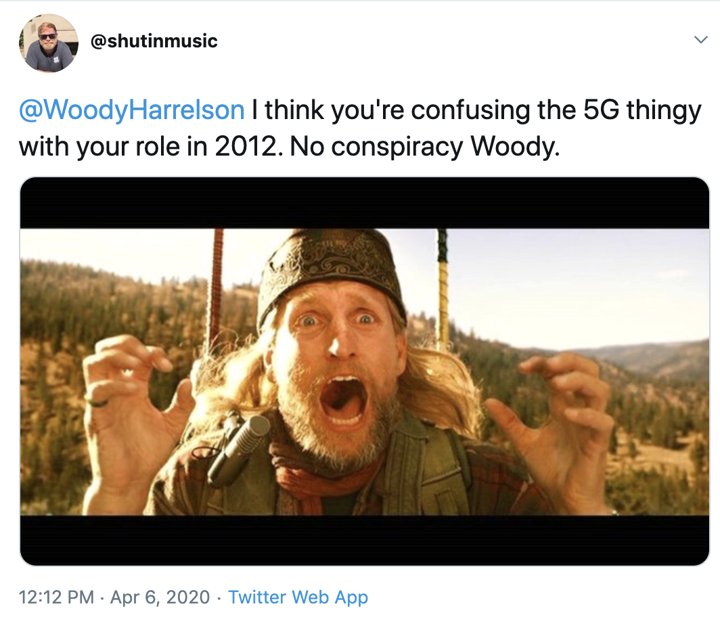Expand the tweet options chevron
Screen dimensions: 720x617
click(700, 41)
